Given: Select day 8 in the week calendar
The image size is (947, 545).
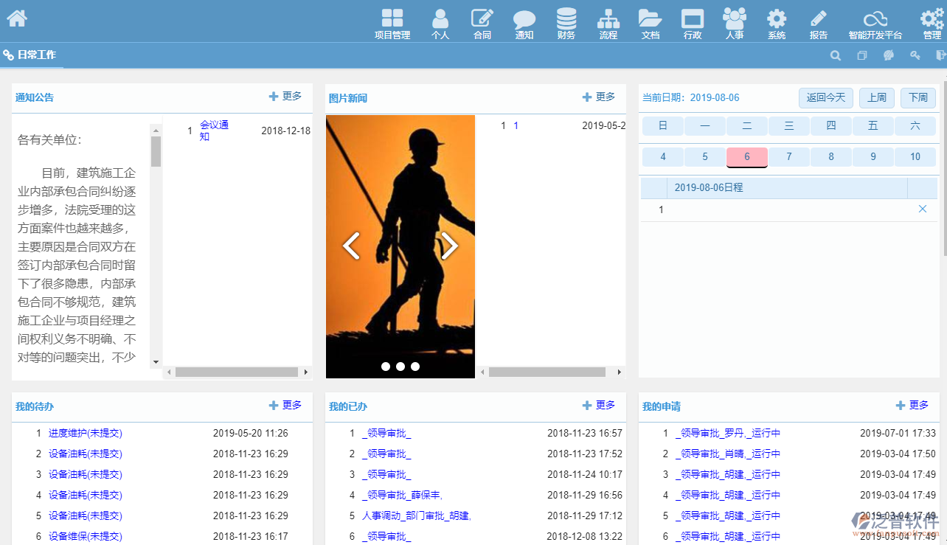Looking at the screenshot, I should click(831, 156).
